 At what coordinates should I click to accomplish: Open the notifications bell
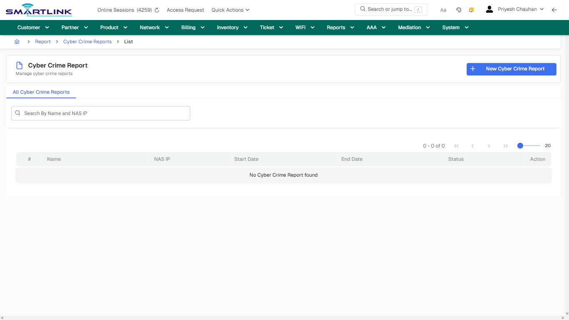pos(471,10)
